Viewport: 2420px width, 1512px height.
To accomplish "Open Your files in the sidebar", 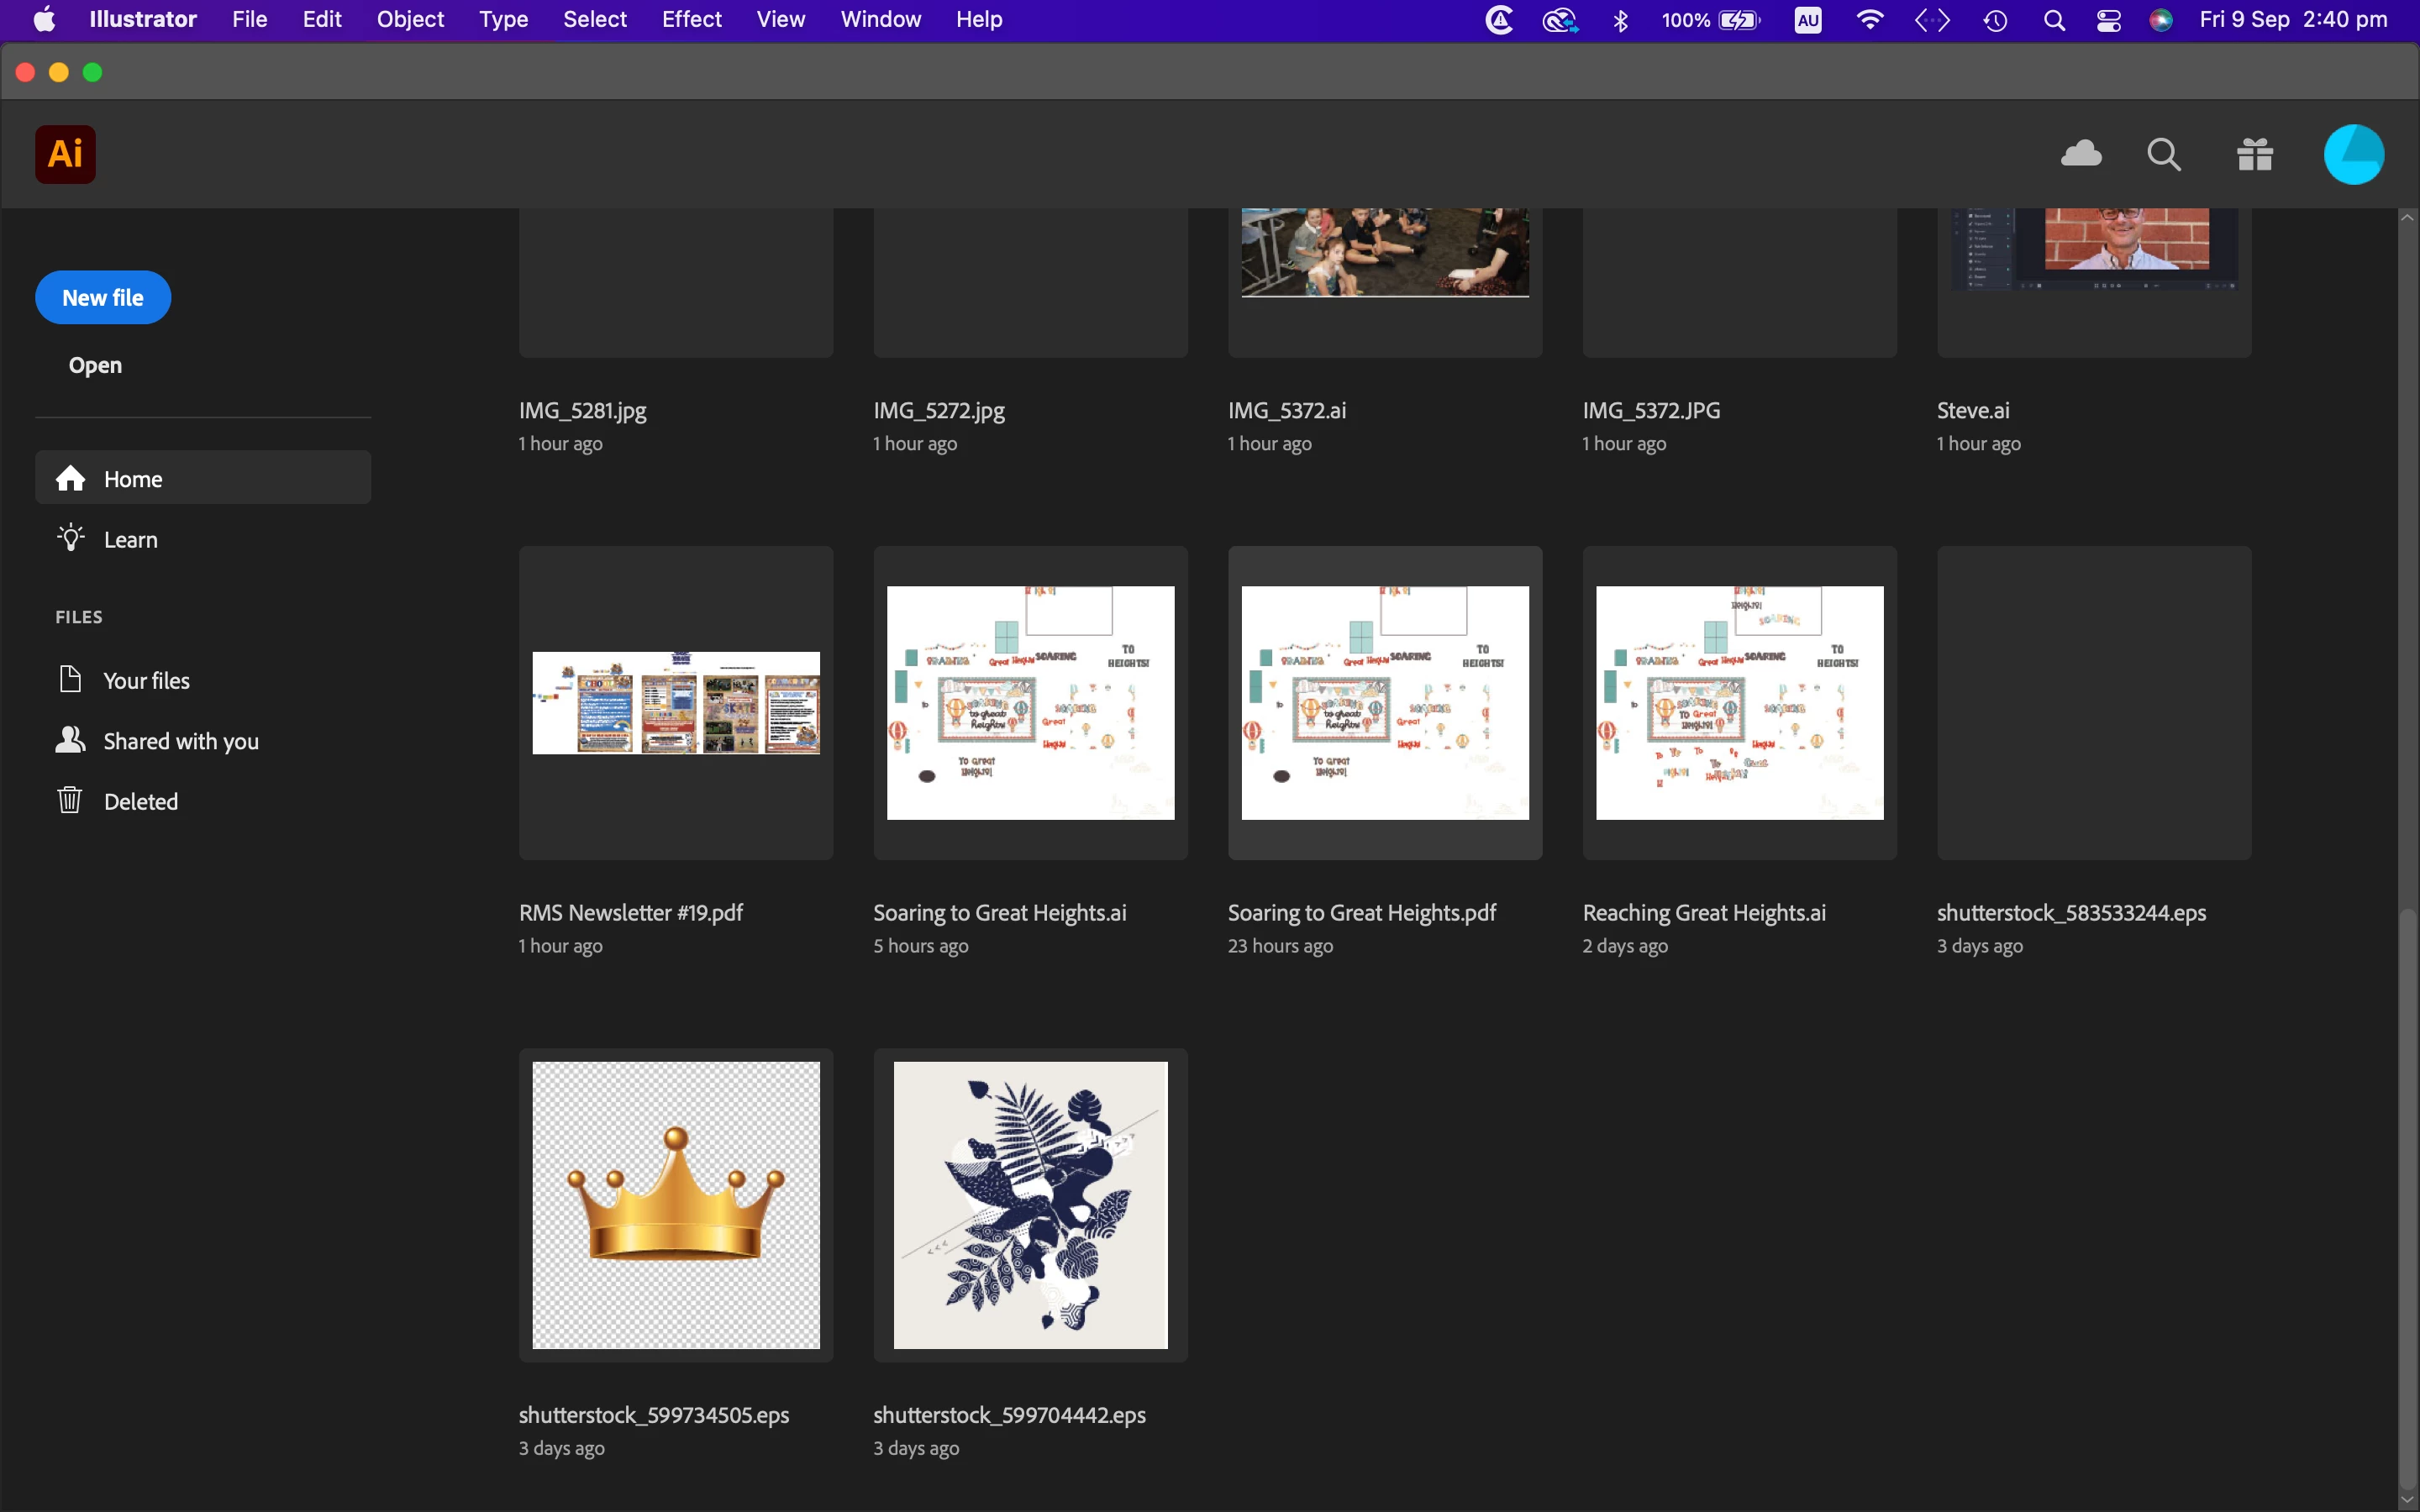I will pyautogui.click(x=146, y=680).
